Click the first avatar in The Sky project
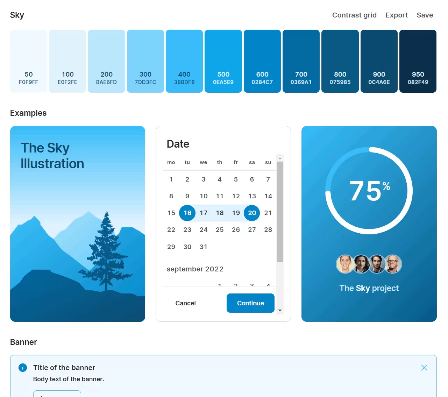Image resolution: width=448 pixels, height=397 pixels. (345, 264)
